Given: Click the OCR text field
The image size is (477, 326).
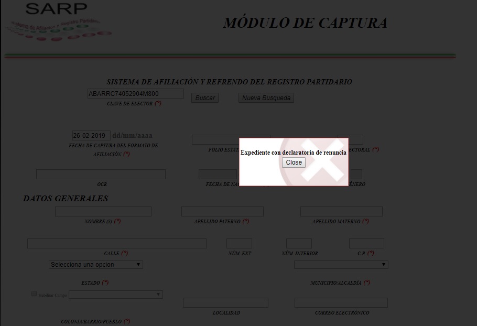Looking at the screenshot, I should coord(101,175).
